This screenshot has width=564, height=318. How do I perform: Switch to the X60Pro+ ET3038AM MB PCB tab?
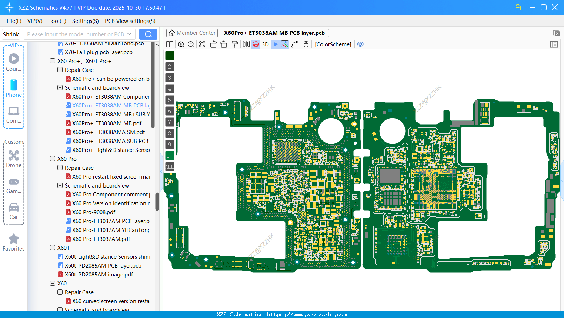(x=274, y=33)
